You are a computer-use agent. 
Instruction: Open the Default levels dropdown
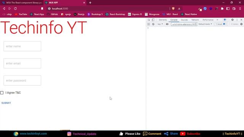[x=205, y=24]
